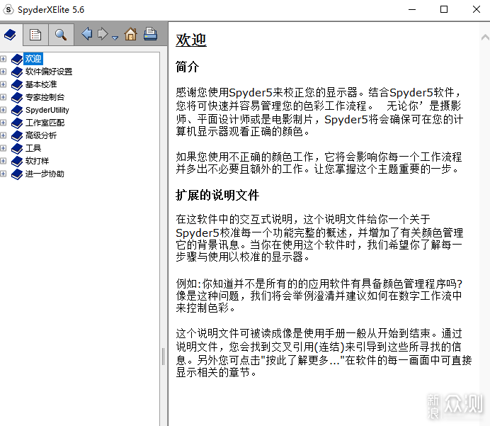Click the book icon beside 工作室匹配
490x426 pixels.
(x=17, y=123)
